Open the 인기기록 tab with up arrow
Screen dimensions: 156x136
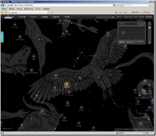pyautogui.click(x=22, y=17)
